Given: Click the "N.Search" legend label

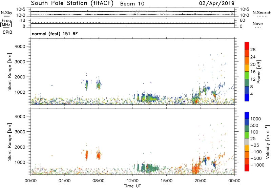Looking at the screenshot, I should [x=262, y=13].
